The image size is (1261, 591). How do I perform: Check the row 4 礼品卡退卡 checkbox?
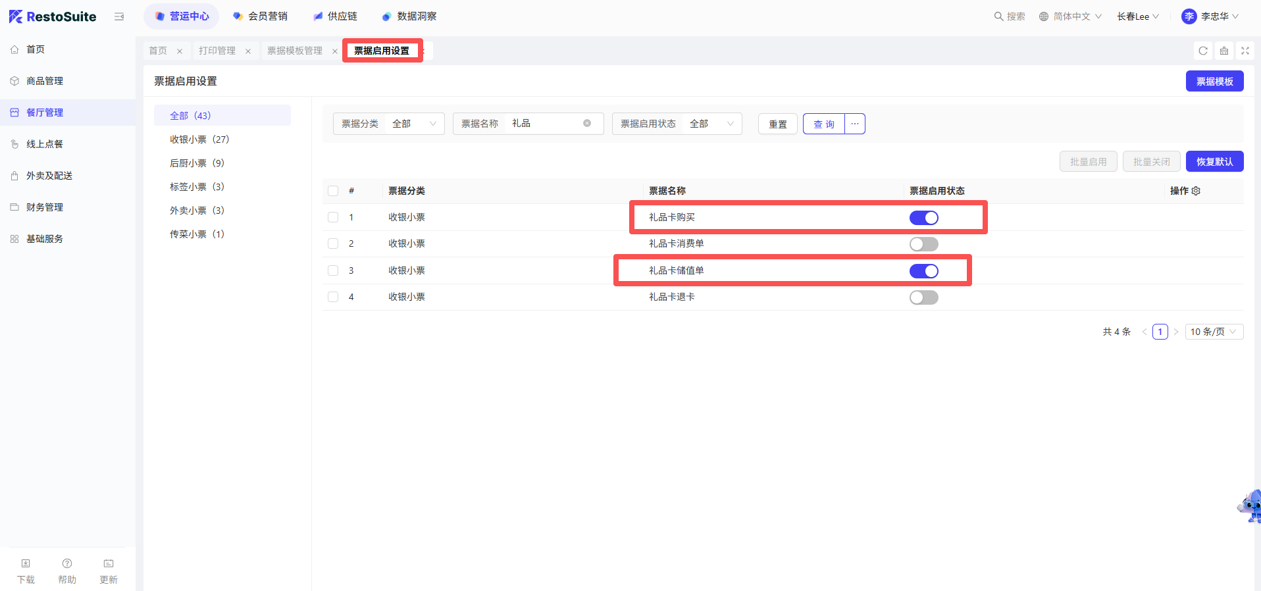tap(333, 297)
